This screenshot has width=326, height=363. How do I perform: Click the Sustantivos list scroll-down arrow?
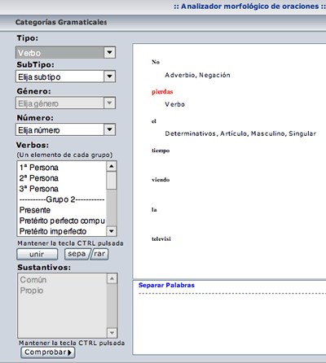pyautogui.click(x=112, y=333)
